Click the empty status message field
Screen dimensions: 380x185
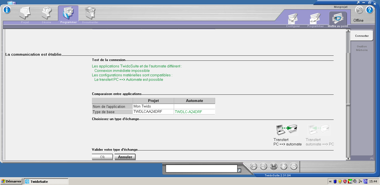tap(201, 169)
